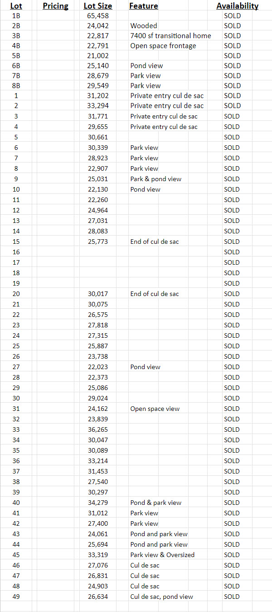Screen dimensions: 272x612
Task: Select the Feature column header
Action: point(144,6)
